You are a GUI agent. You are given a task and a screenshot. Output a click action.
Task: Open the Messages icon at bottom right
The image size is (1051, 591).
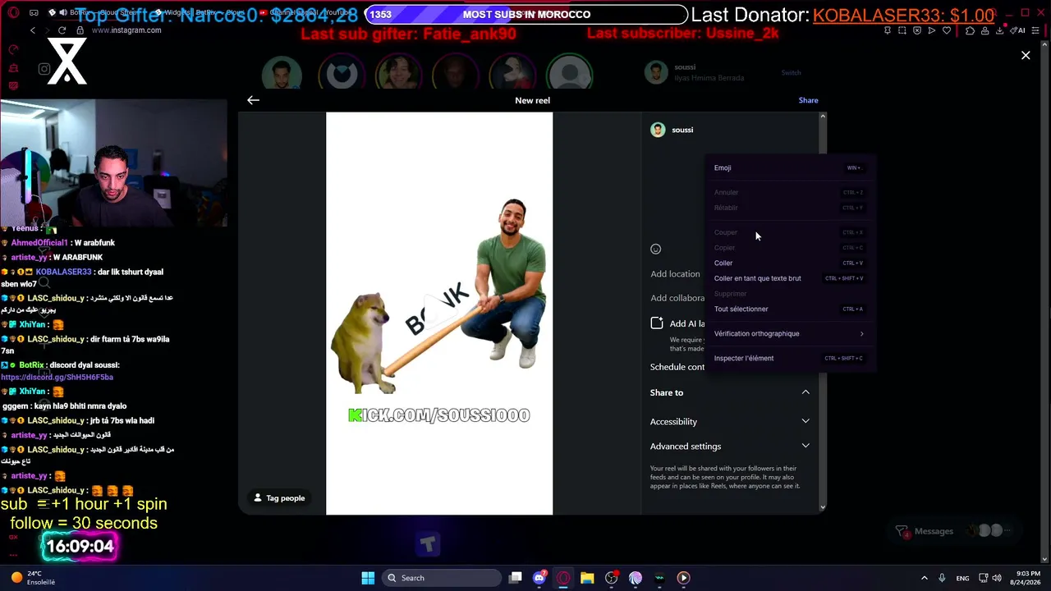pyautogui.click(x=902, y=531)
